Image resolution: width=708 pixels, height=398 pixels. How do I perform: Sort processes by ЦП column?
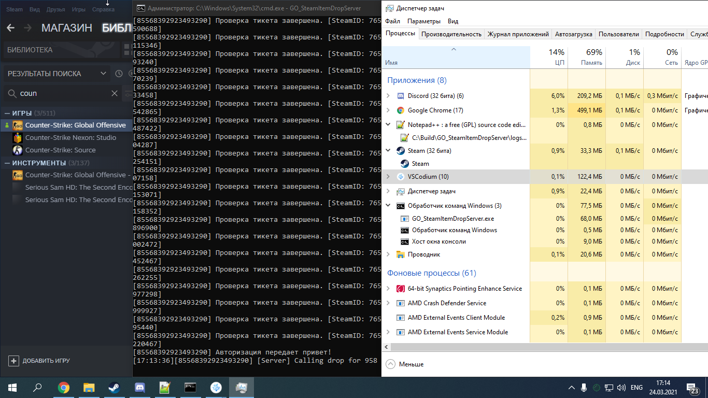tap(549, 57)
